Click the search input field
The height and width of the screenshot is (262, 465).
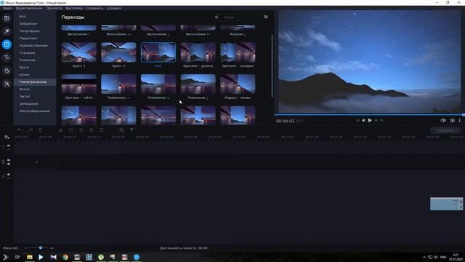pos(240,17)
